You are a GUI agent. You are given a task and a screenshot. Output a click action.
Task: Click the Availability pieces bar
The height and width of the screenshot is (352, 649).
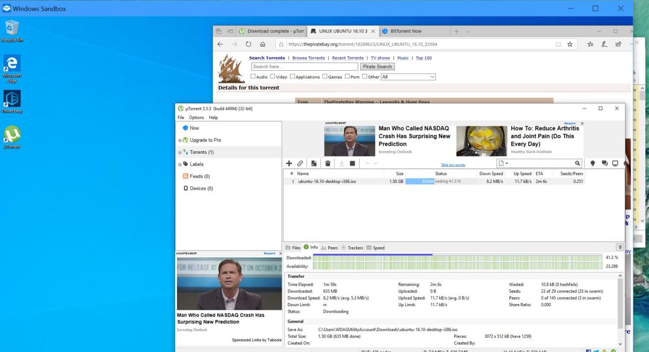click(457, 266)
